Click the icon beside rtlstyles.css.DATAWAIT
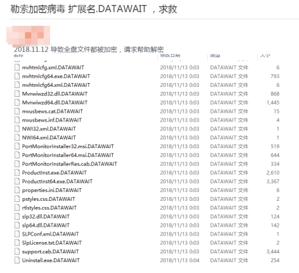This screenshot has height=273, width=299. (17, 208)
